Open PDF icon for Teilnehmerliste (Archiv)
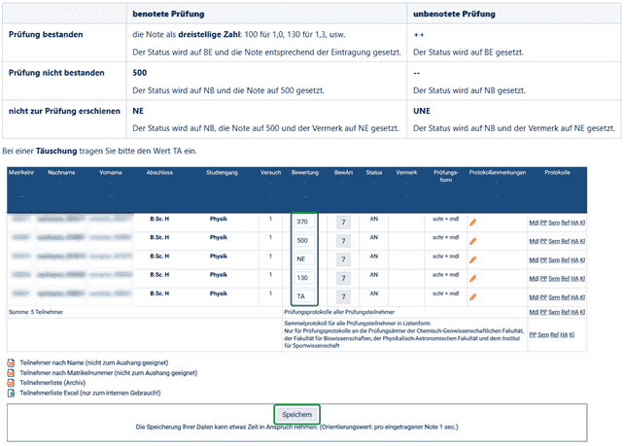 (11, 383)
